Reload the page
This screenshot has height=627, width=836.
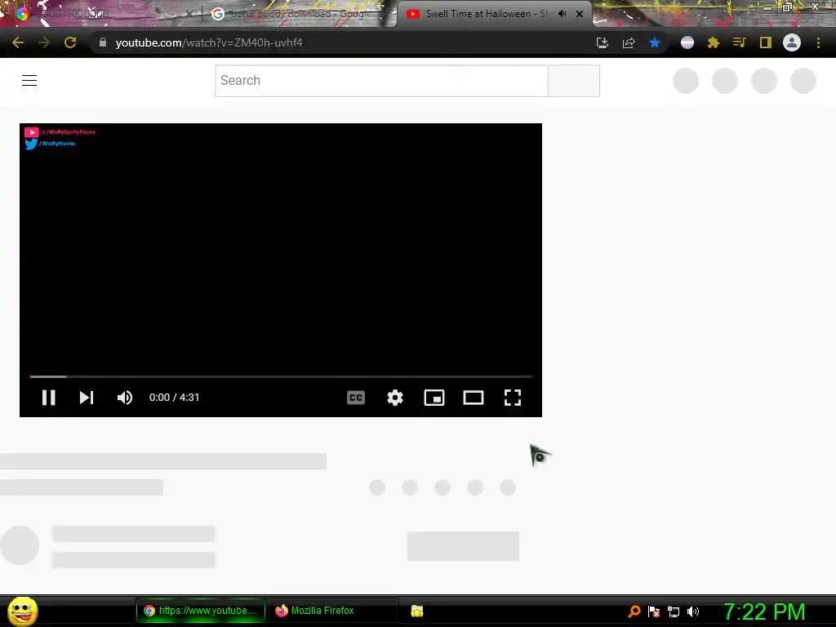70,42
